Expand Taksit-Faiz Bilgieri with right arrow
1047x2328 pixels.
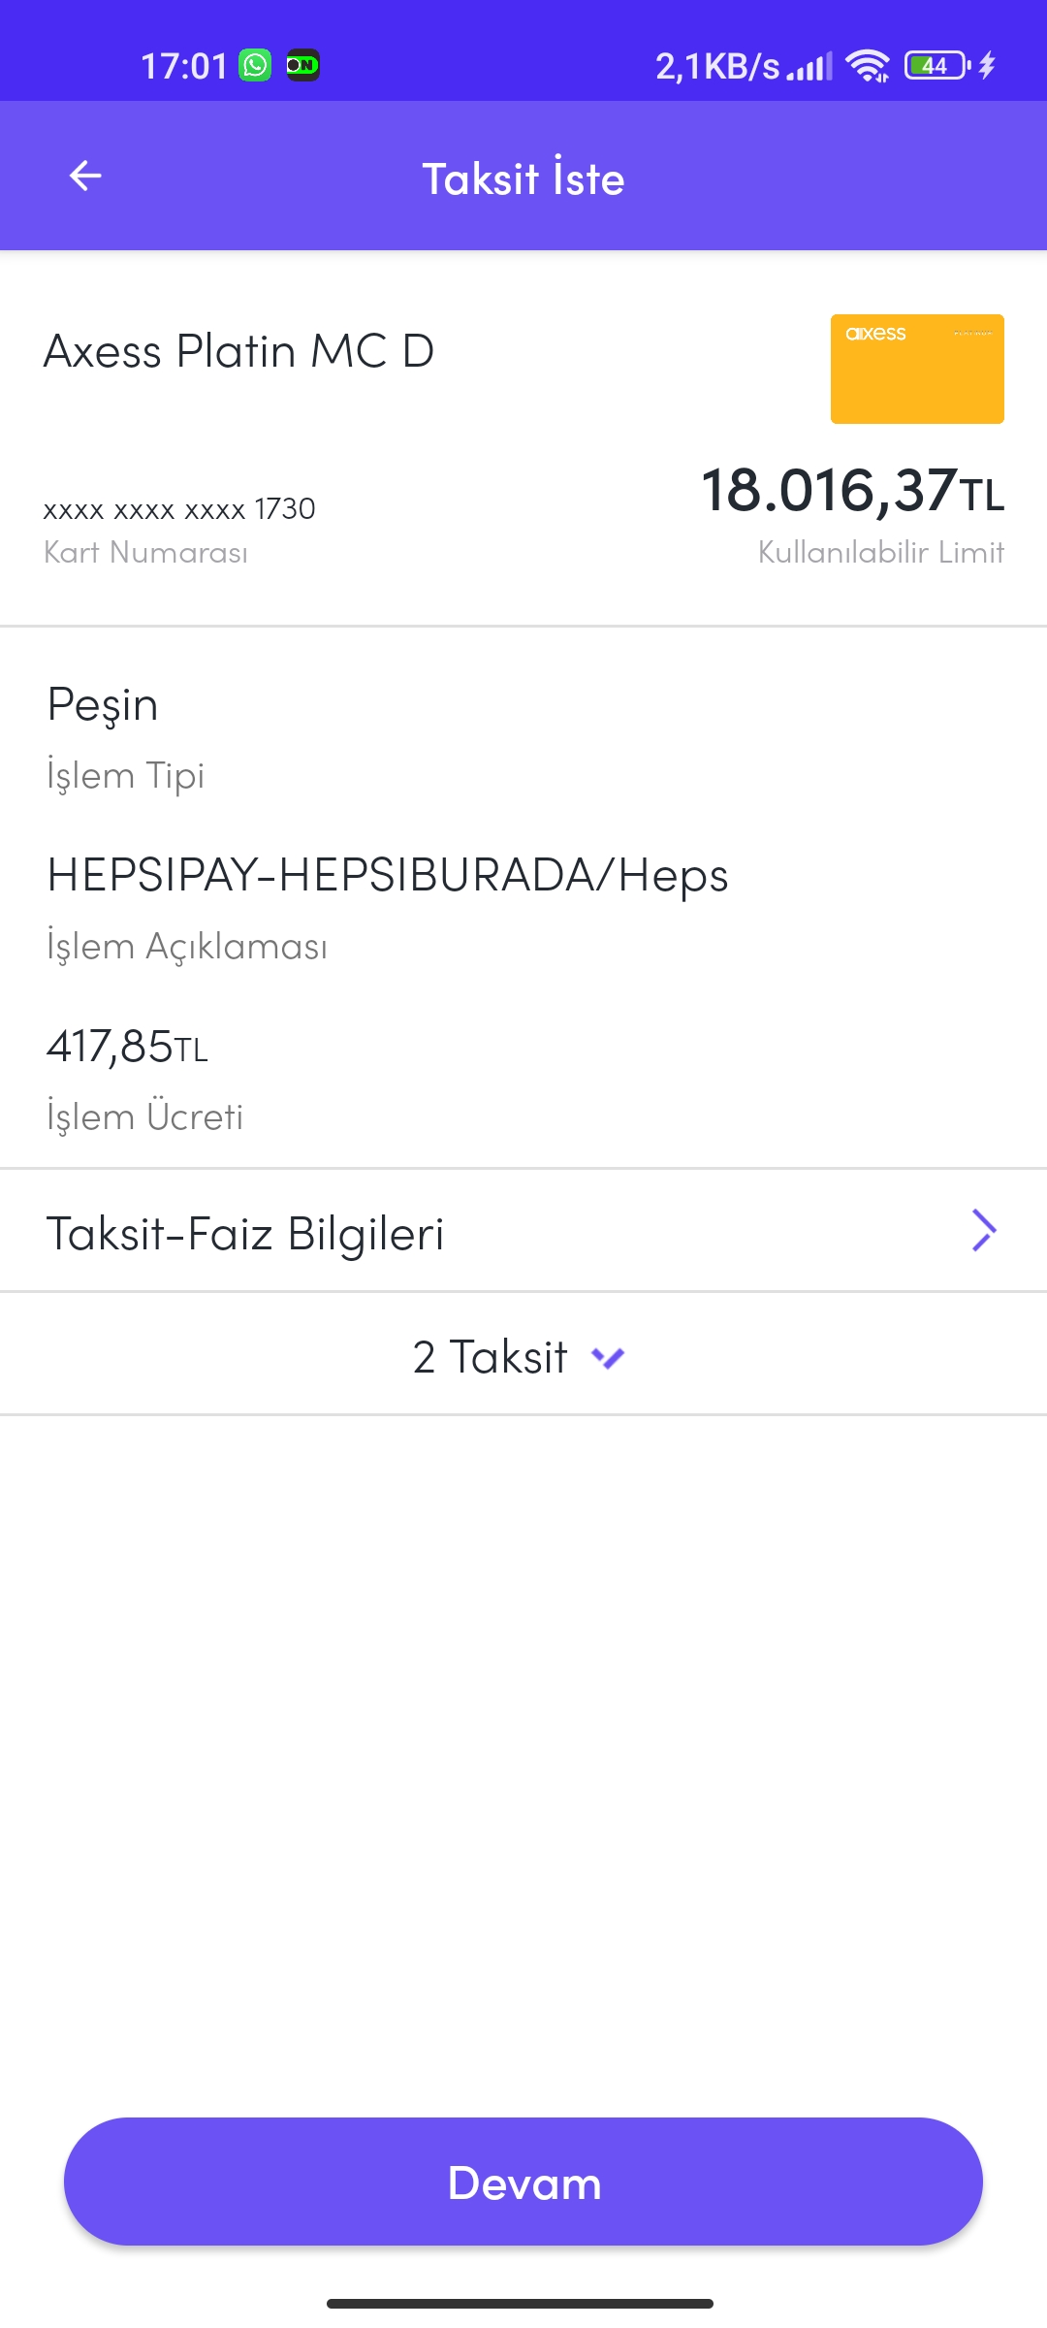click(x=983, y=1231)
